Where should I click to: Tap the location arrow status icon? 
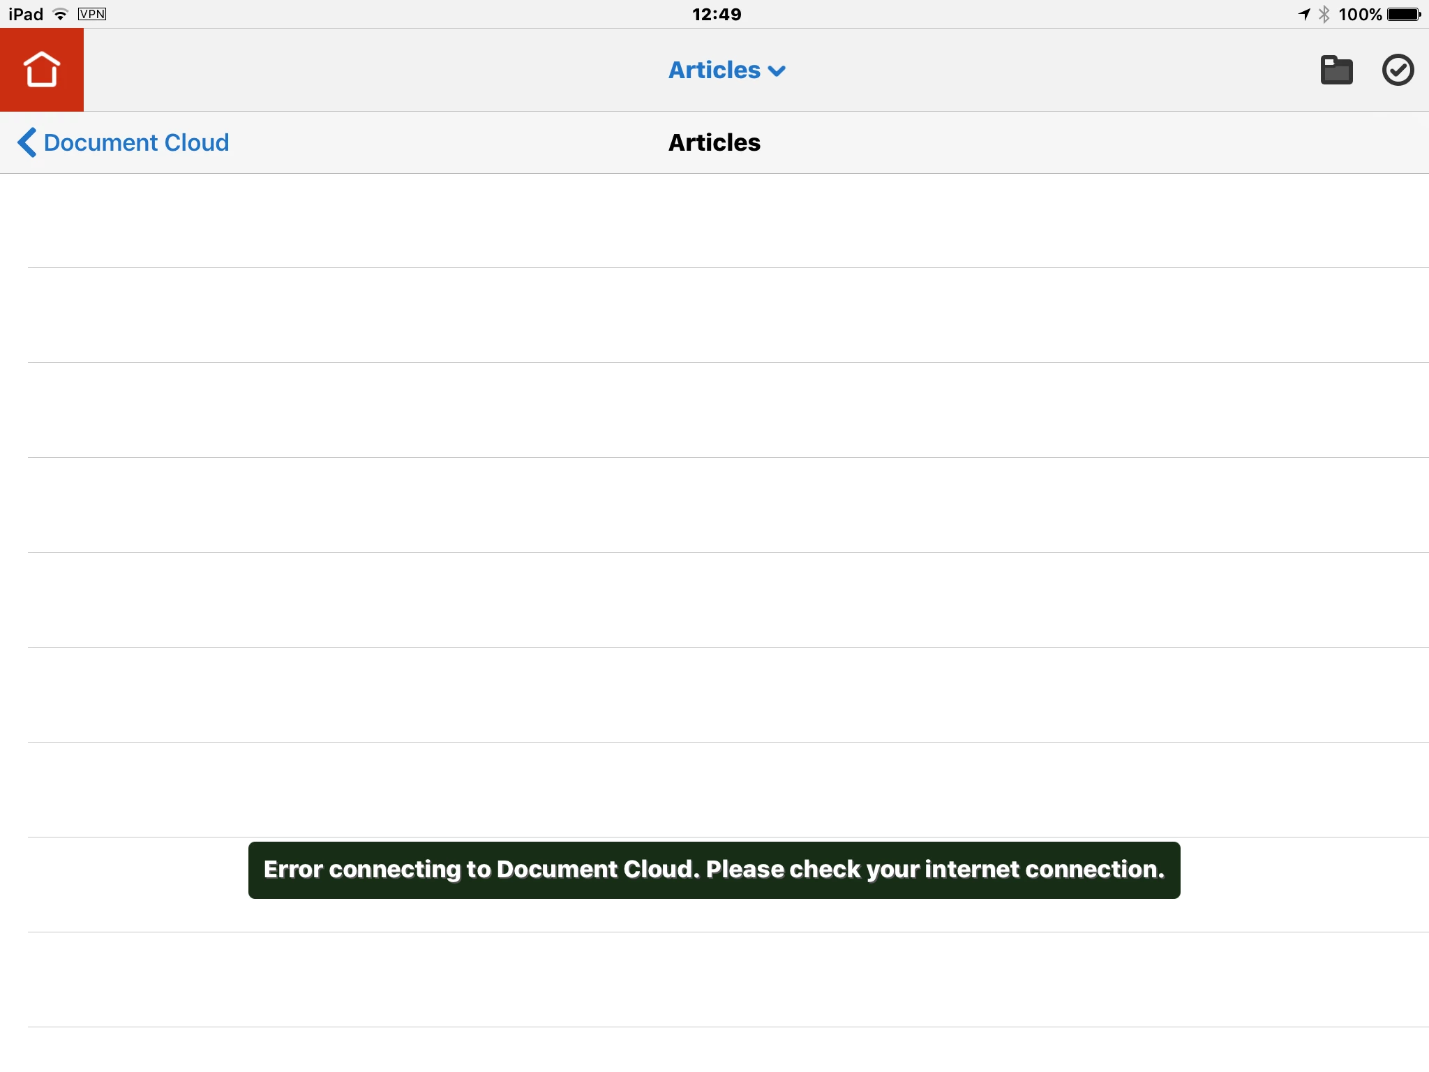[x=1303, y=15]
